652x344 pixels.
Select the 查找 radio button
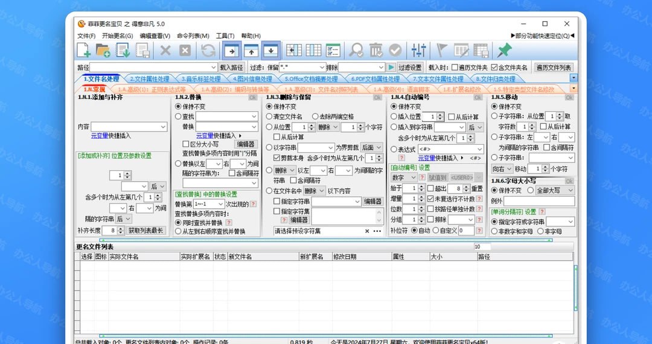click(x=178, y=116)
